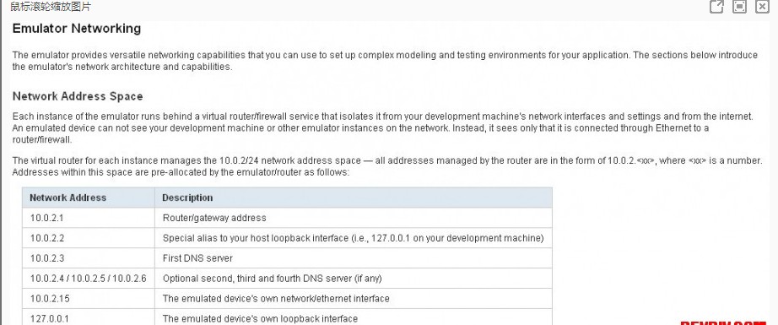This screenshot has height=325, width=778.
Task: Click the emulated device ethernet interface description
Action: (276, 299)
